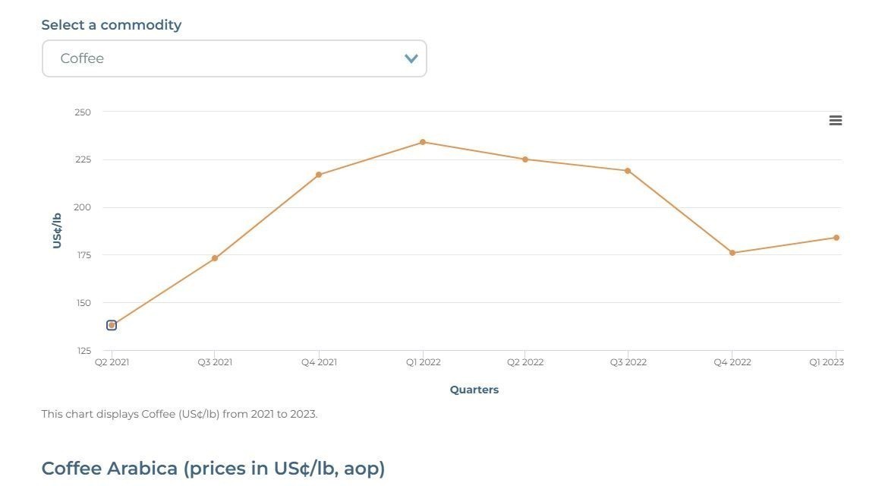This screenshot has width=882, height=486.
Task: Click the chart description caption text
Action: click(179, 414)
